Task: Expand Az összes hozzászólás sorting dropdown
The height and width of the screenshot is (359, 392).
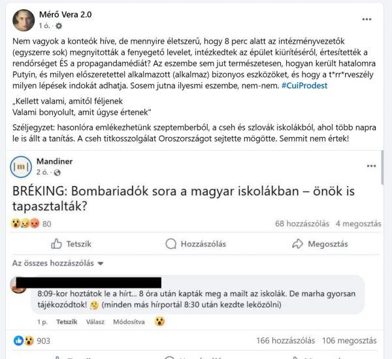Action: tap(57, 263)
